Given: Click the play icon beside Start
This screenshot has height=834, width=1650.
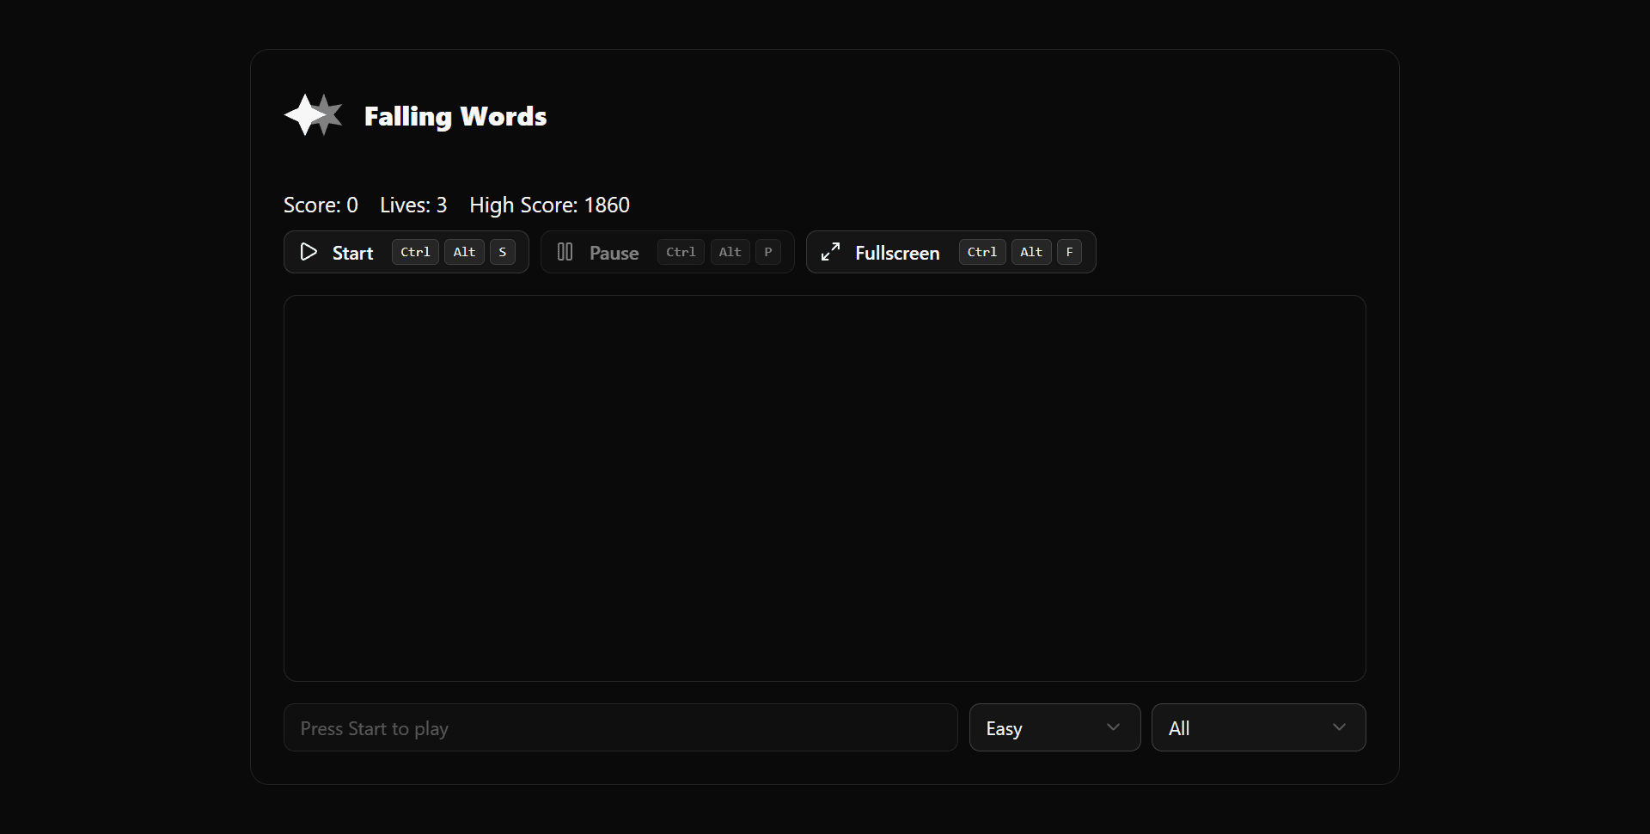Looking at the screenshot, I should click(308, 252).
